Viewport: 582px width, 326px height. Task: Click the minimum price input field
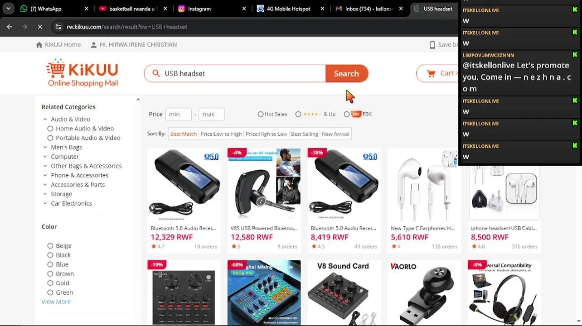click(x=178, y=114)
